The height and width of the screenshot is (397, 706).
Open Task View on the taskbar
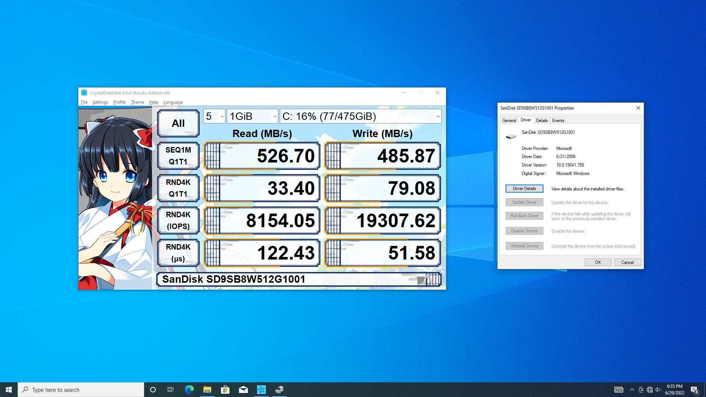coord(171,390)
